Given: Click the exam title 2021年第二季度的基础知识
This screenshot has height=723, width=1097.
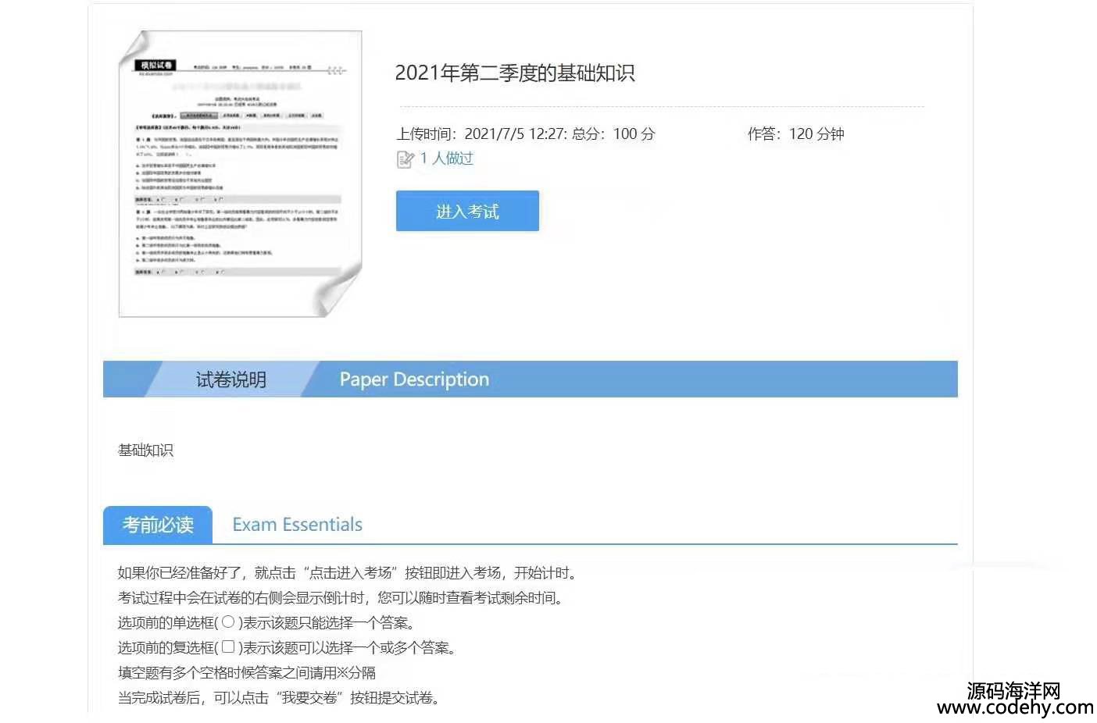Looking at the screenshot, I should click(x=514, y=73).
